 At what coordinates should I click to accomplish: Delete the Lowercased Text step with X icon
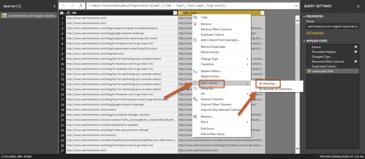(309, 71)
